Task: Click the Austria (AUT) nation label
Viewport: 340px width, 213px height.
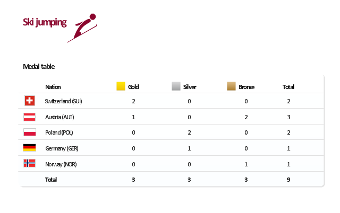Action: click(60, 117)
